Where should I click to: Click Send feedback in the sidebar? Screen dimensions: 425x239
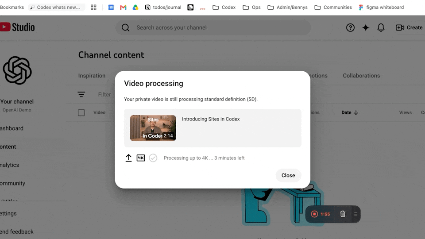pyautogui.click(x=17, y=231)
